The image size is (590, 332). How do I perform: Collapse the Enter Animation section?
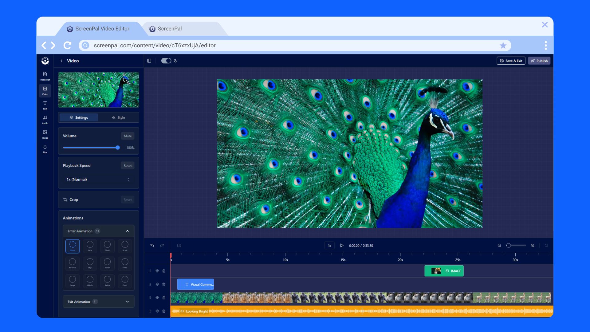pyautogui.click(x=127, y=231)
